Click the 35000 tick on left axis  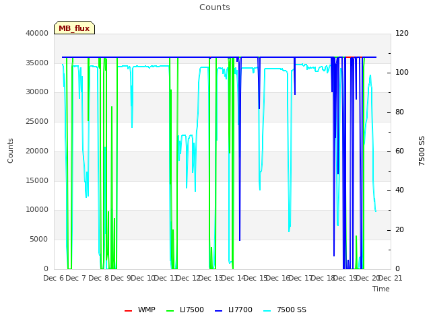pyautogui.click(x=37, y=63)
